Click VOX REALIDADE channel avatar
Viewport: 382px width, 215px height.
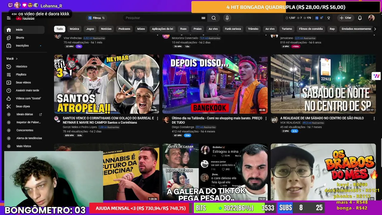pyautogui.click(x=274, y=120)
